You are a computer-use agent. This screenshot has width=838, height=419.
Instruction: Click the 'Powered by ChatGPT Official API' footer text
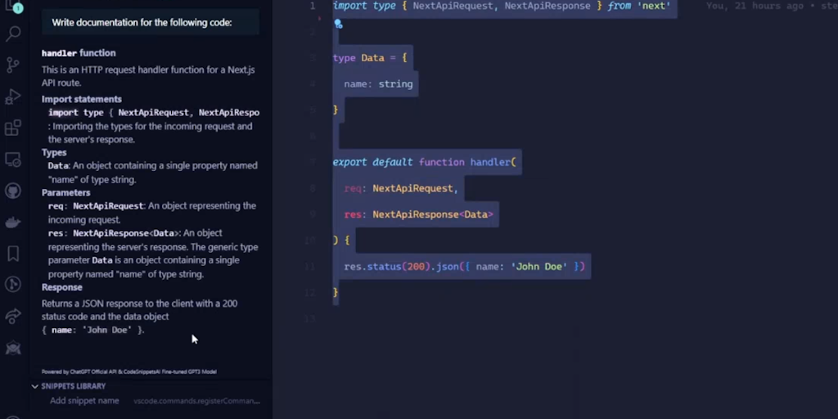click(128, 372)
